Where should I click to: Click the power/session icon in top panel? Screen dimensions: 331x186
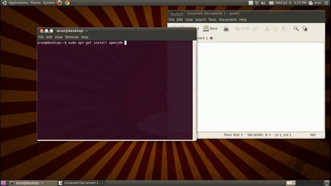pos(326,3)
